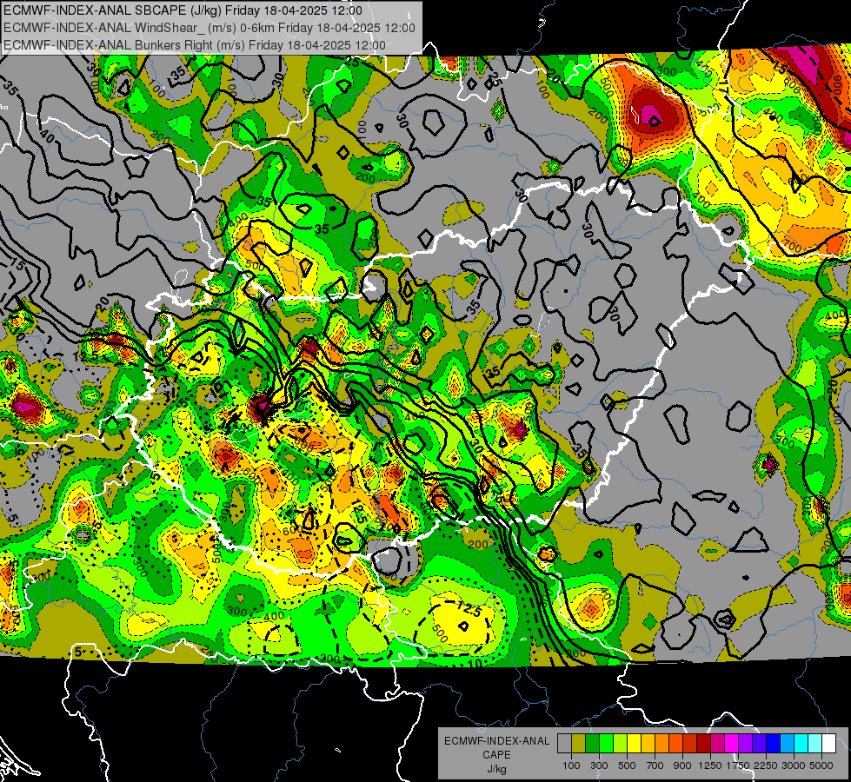Image resolution: width=851 pixels, height=782 pixels.
Task: Select the olive legend swatch after 100
Action: coord(579,743)
